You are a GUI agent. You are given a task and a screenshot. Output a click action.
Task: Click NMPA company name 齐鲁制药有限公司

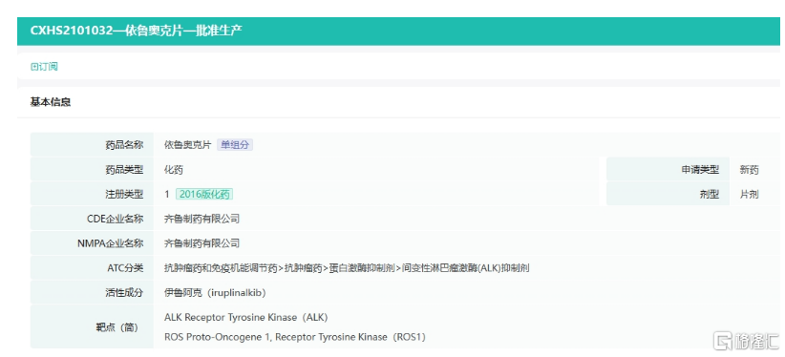tap(202, 243)
